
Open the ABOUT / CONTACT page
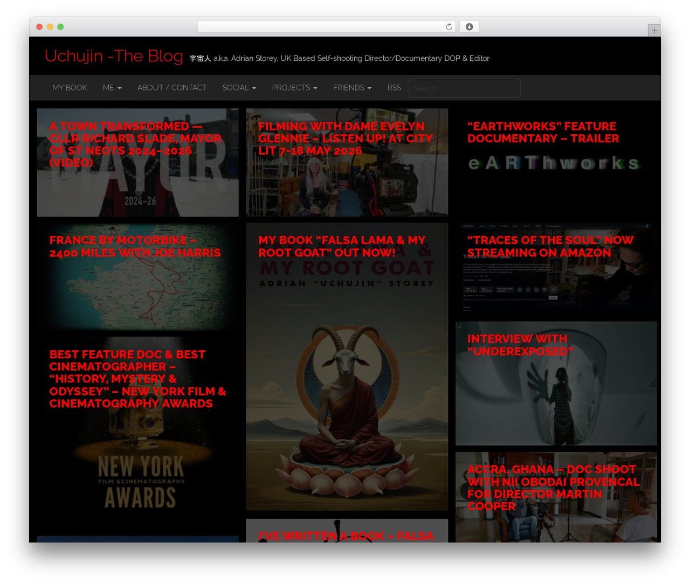pos(172,88)
